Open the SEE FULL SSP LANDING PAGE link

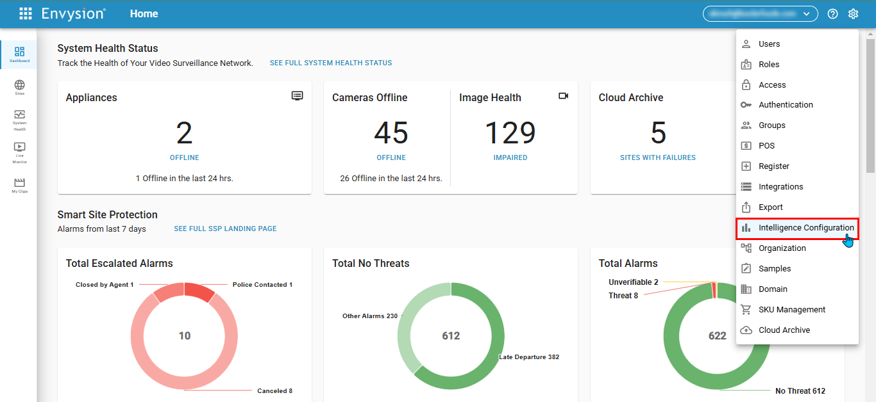coord(225,229)
